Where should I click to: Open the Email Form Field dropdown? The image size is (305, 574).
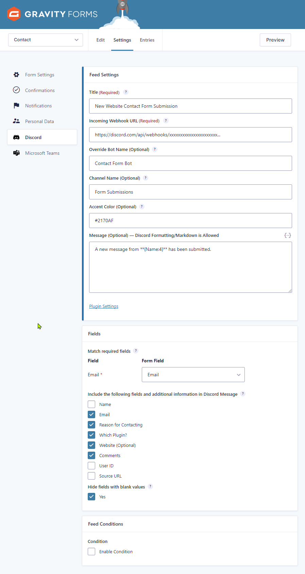pyautogui.click(x=193, y=375)
